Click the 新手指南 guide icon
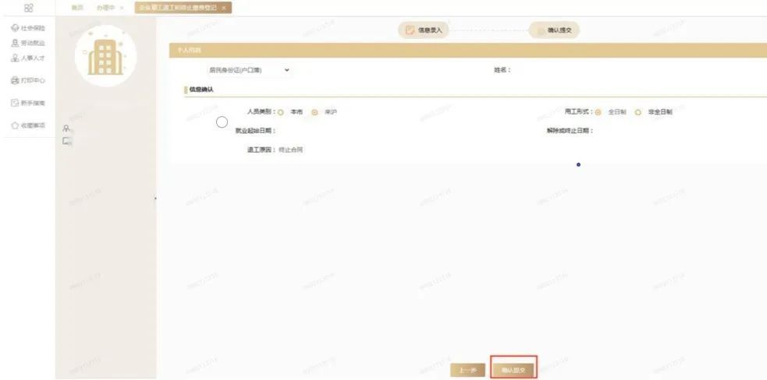The height and width of the screenshot is (380, 767). [x=15, y=103]
